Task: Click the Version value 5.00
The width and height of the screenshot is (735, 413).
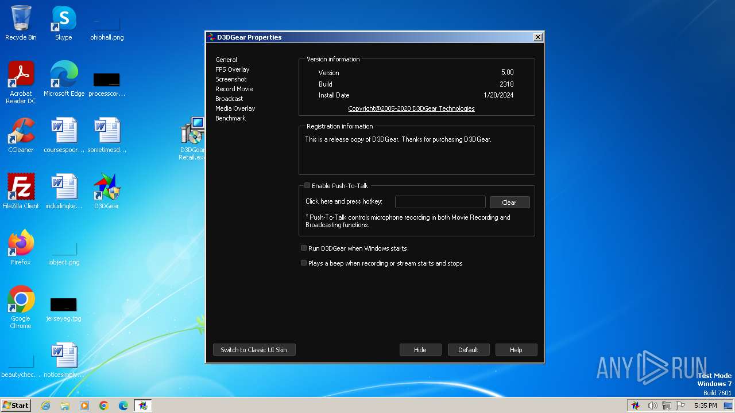Action: pos(507,73)
